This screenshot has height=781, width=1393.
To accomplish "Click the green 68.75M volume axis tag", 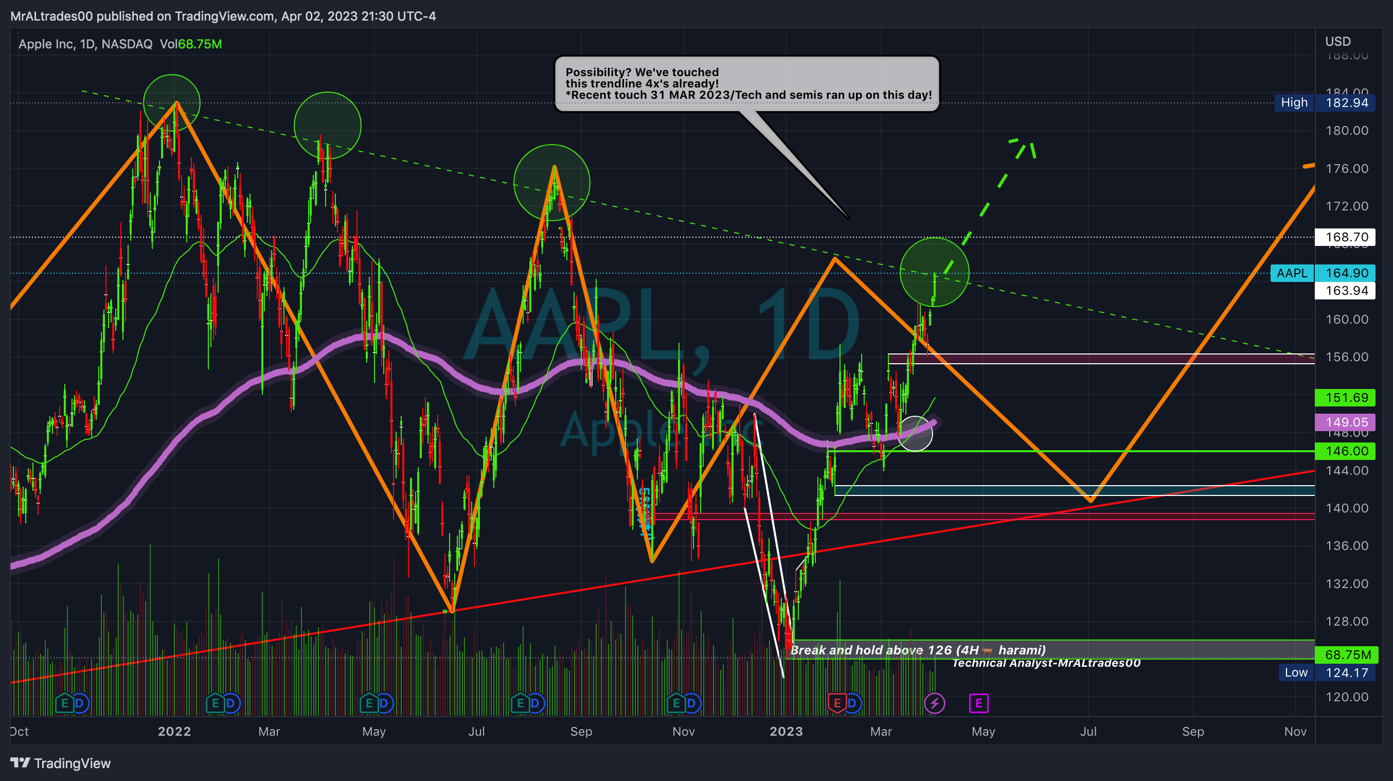I will pos(1347,655).
